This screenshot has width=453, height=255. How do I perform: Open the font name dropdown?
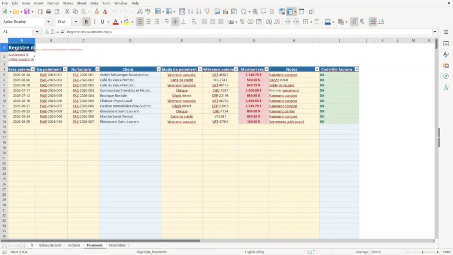click(48, 21)
